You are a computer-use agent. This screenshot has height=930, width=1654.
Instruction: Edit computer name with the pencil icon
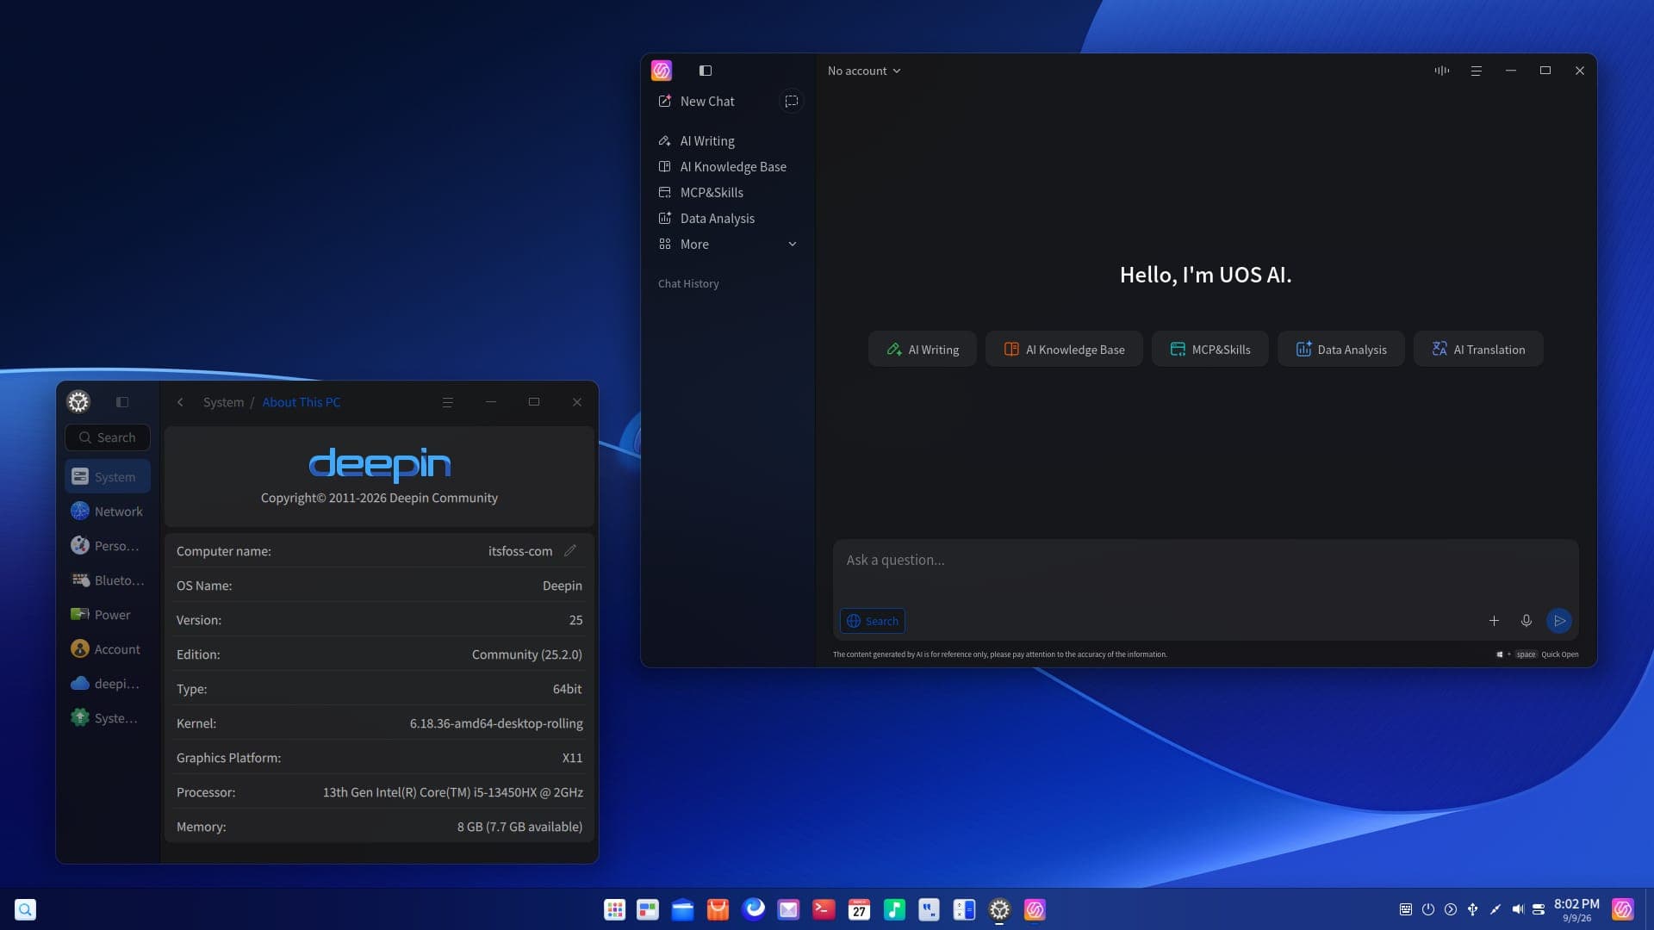pos(570,551)
